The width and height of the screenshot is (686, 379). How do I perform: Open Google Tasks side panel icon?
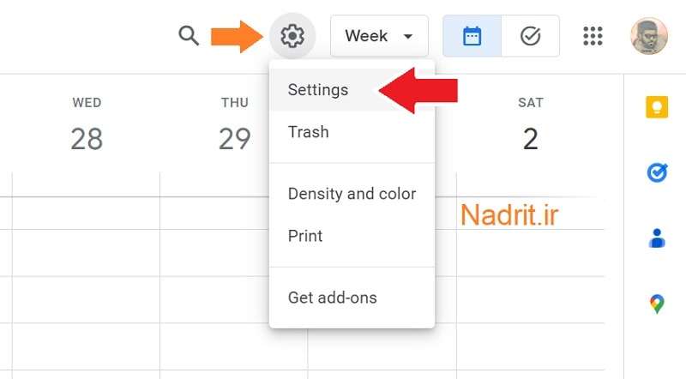pyautogui.click(x=657, y=172)
